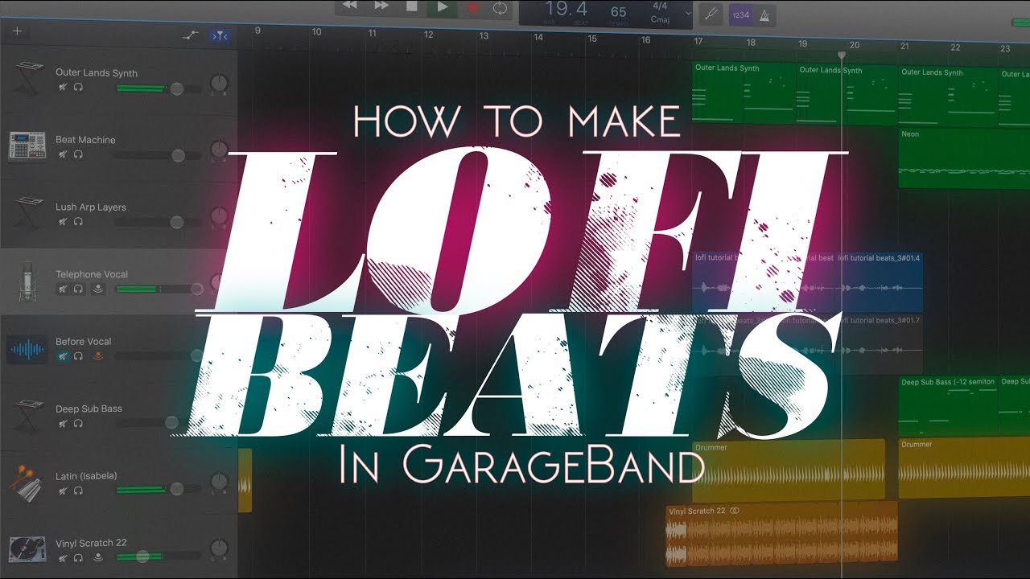Select the Vinyl Scratch 22 audio region
The height and width of the screenshot is (579, 1030).
(x=781, y=535)
